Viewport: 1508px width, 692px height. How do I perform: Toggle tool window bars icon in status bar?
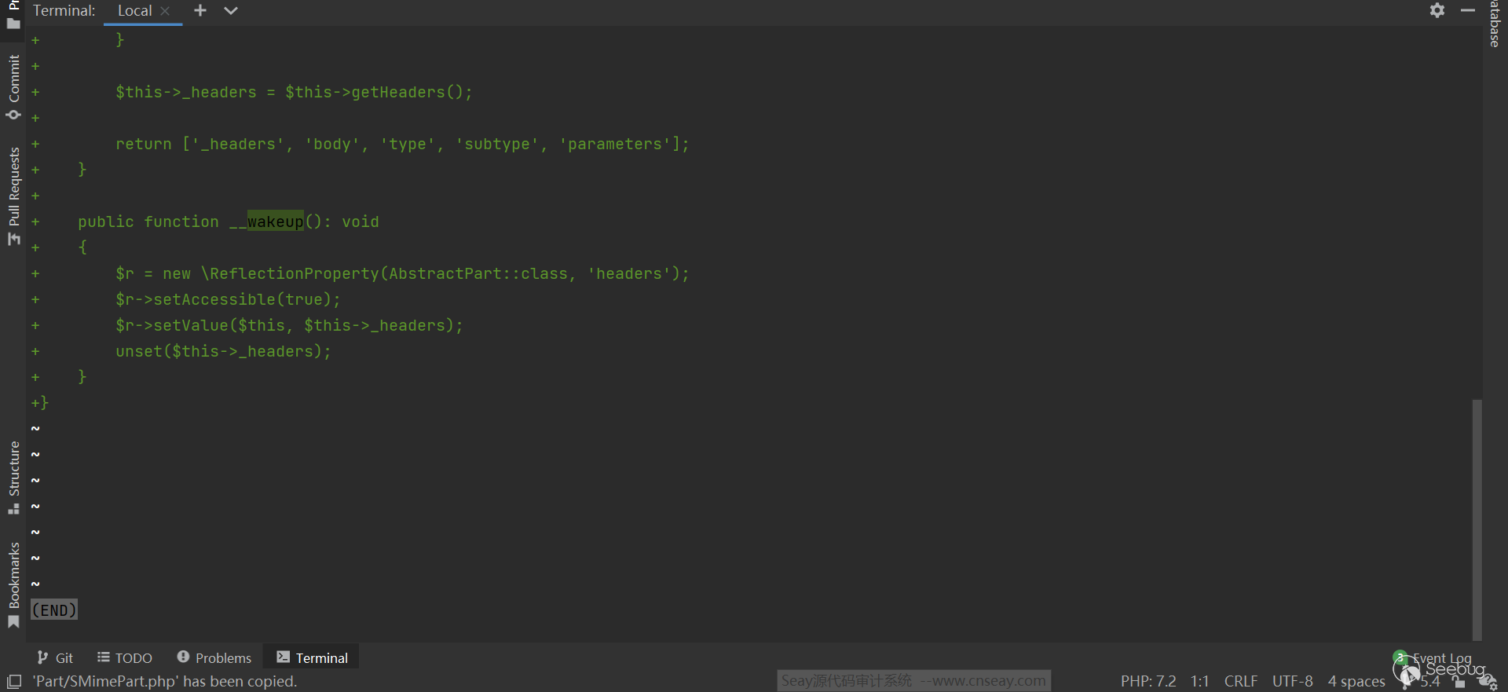click(x=13, y=682)
